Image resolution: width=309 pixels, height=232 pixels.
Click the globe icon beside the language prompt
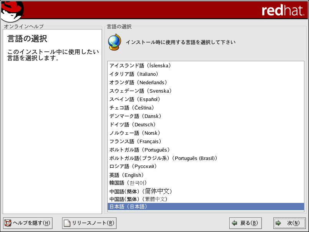pos(114,42)
